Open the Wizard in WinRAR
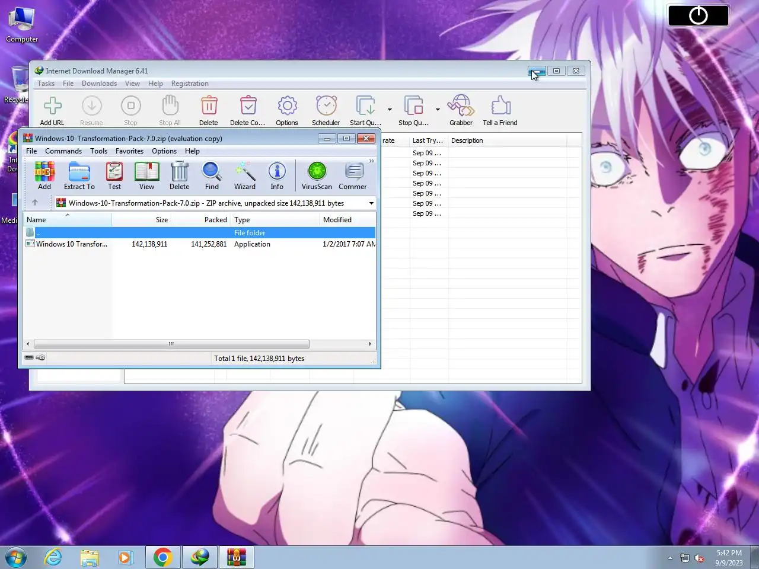The height and width of the screenshot is (569, 759). (x=244, y=176)
